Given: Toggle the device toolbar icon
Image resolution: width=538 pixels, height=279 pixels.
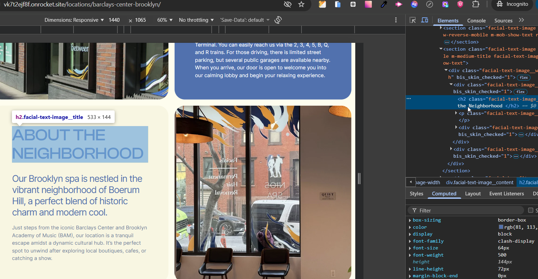Looking at the screenshot, I should click(x=424, y=20).
